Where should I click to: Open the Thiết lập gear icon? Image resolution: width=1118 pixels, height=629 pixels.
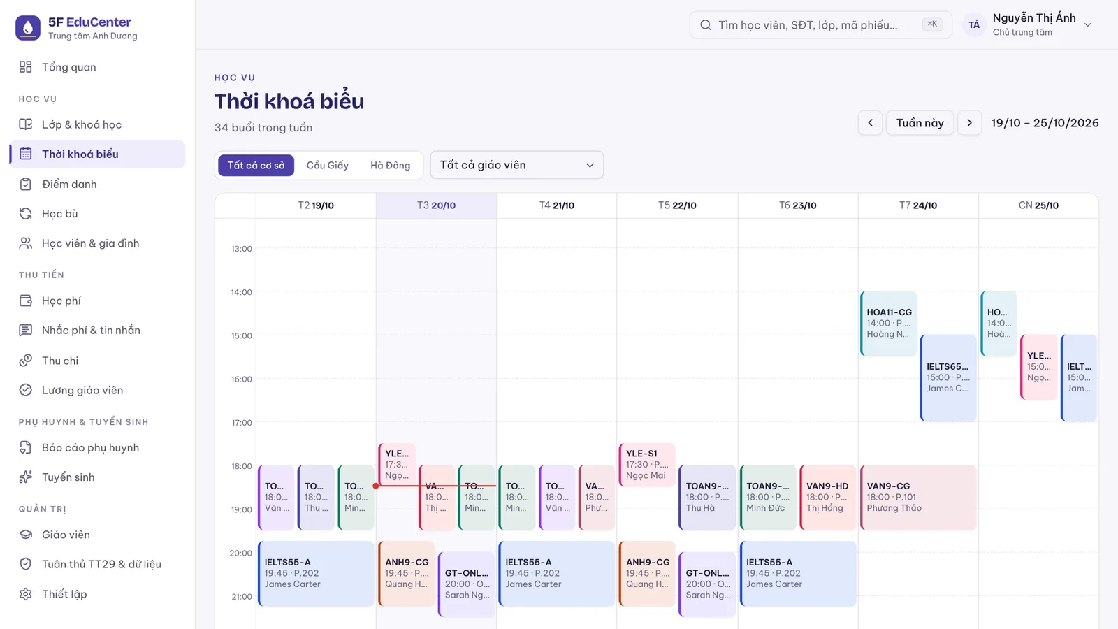pyautogui.click(x=26, y=594)
